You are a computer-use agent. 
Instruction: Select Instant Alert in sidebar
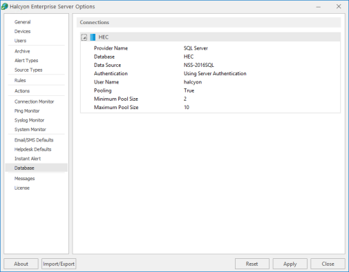pyautogui.click(x=28, y=159)
